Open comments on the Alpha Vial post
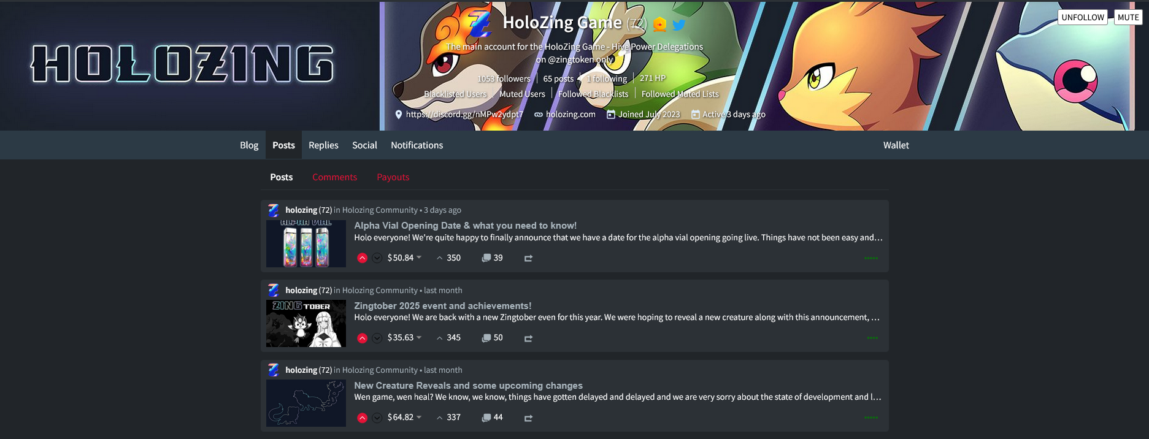 coord(492,258)
